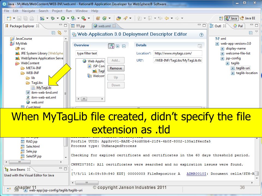Click the green Run icon
The image size is (262, 196).
[x=63, y=18]
